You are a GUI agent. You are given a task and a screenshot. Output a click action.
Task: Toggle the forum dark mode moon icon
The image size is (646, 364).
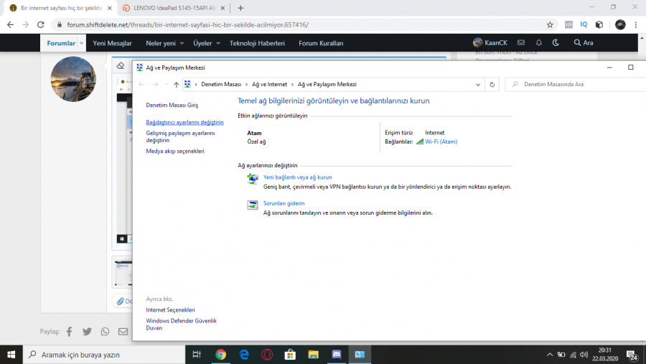tap(556, 43)
